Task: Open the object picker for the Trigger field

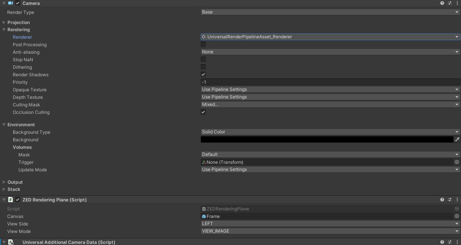Action: pos(456,162)
